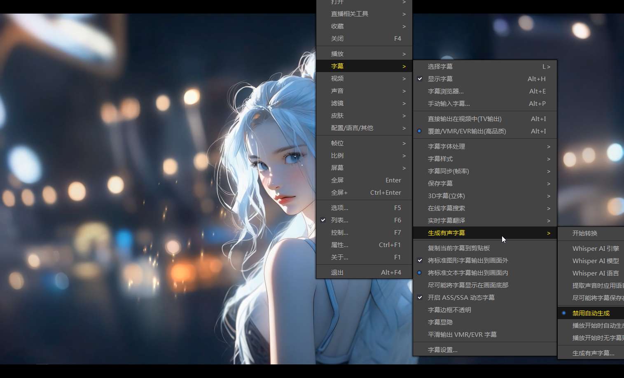Open Whisper AI 引擎 entry
Viewport: 624px width, 378px height.
pyautogui.click(x=591, y=248)
